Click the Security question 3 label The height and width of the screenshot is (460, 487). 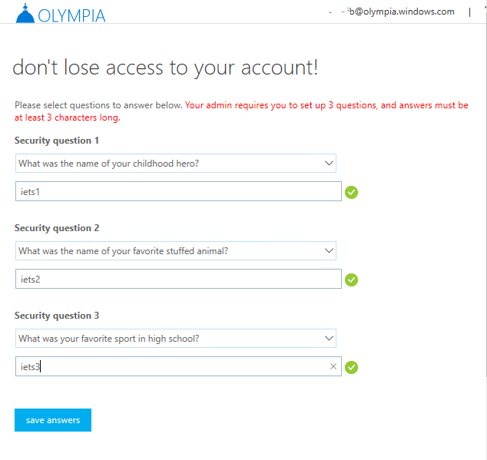[57, 316]
